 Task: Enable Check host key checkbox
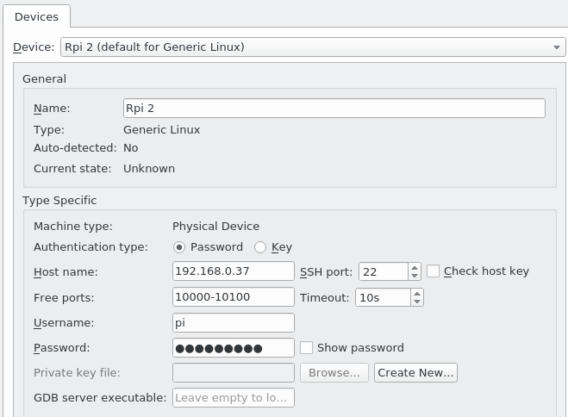pos(434,271)
